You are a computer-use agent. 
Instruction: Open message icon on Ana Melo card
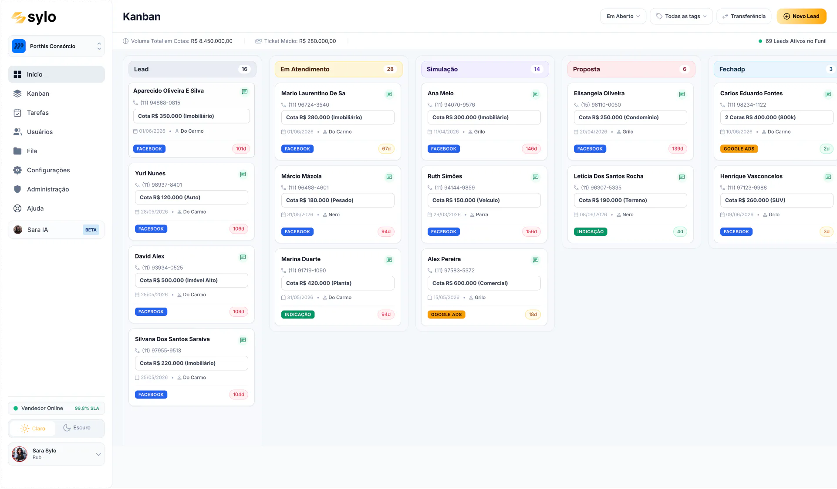(536, 94)
